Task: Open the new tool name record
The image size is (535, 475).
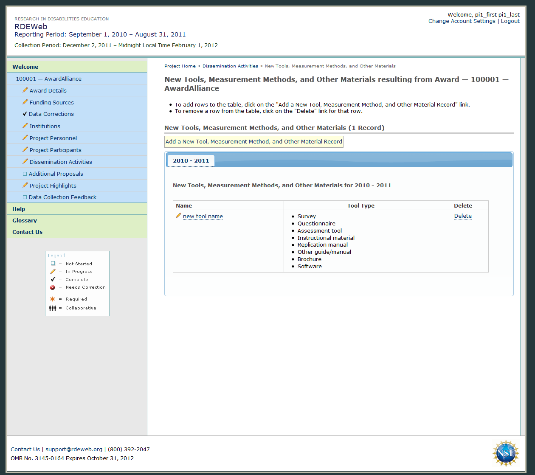Action: 203,216
